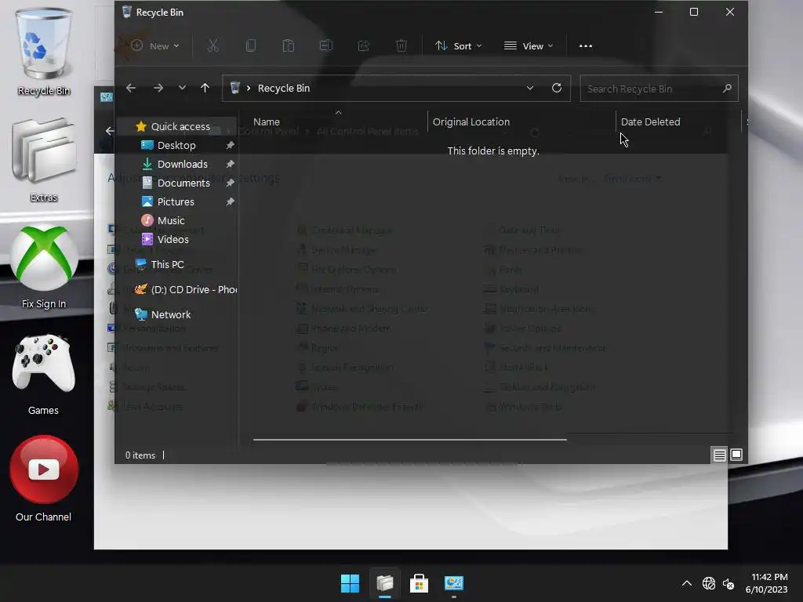Click the search magnifier icon
This screenshot has width=803, height=602.
(727, 89)
